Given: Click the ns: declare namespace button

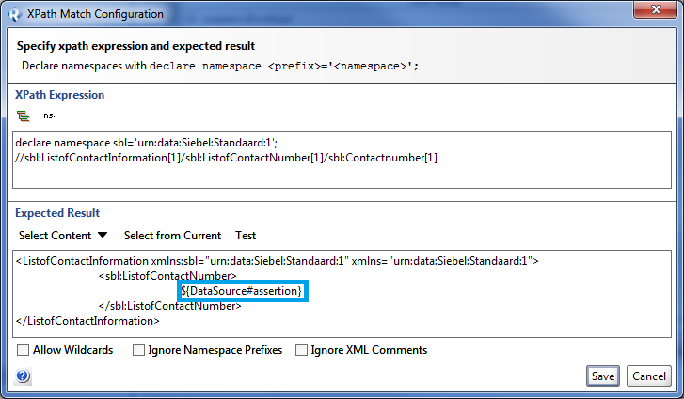Looking at the screenshot, I should 49,115.
